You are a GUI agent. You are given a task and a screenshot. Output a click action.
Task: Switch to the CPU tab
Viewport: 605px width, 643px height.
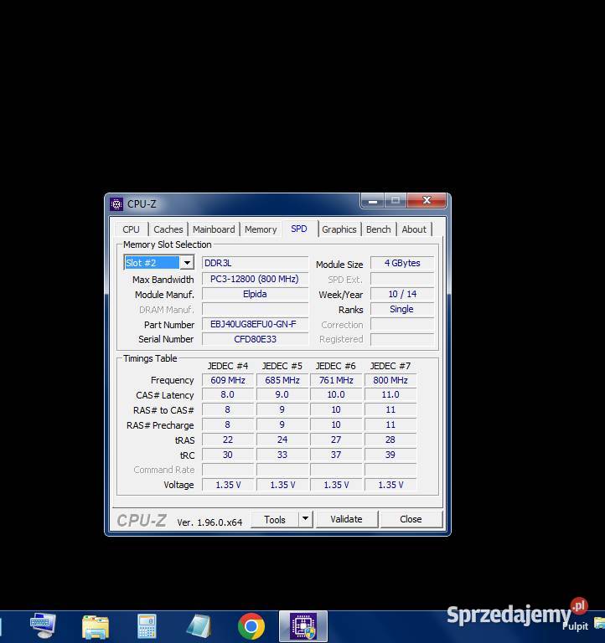pyautogui.click(x=132, y=229)
